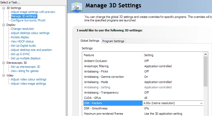
Task: Click the DSR - Smoothness 0% value
Action: pyautogui.click(x=147, y=108)
